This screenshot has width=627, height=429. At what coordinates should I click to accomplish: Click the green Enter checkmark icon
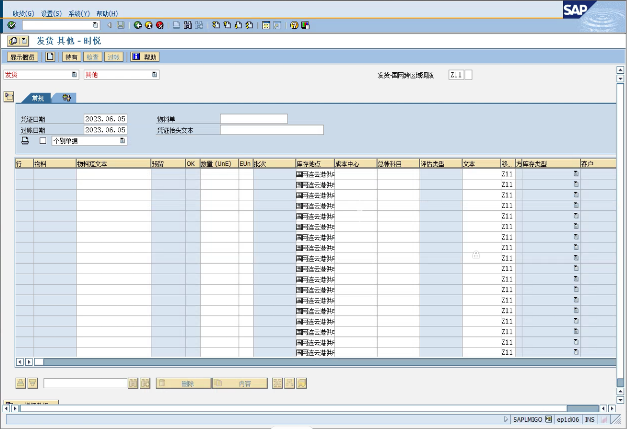click(x=12, y=25)
